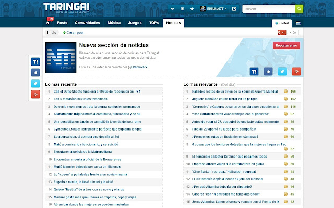
Task: Open '¿Por qué Altamira debería ser diputado?'
Action: (x=222, y=187)
